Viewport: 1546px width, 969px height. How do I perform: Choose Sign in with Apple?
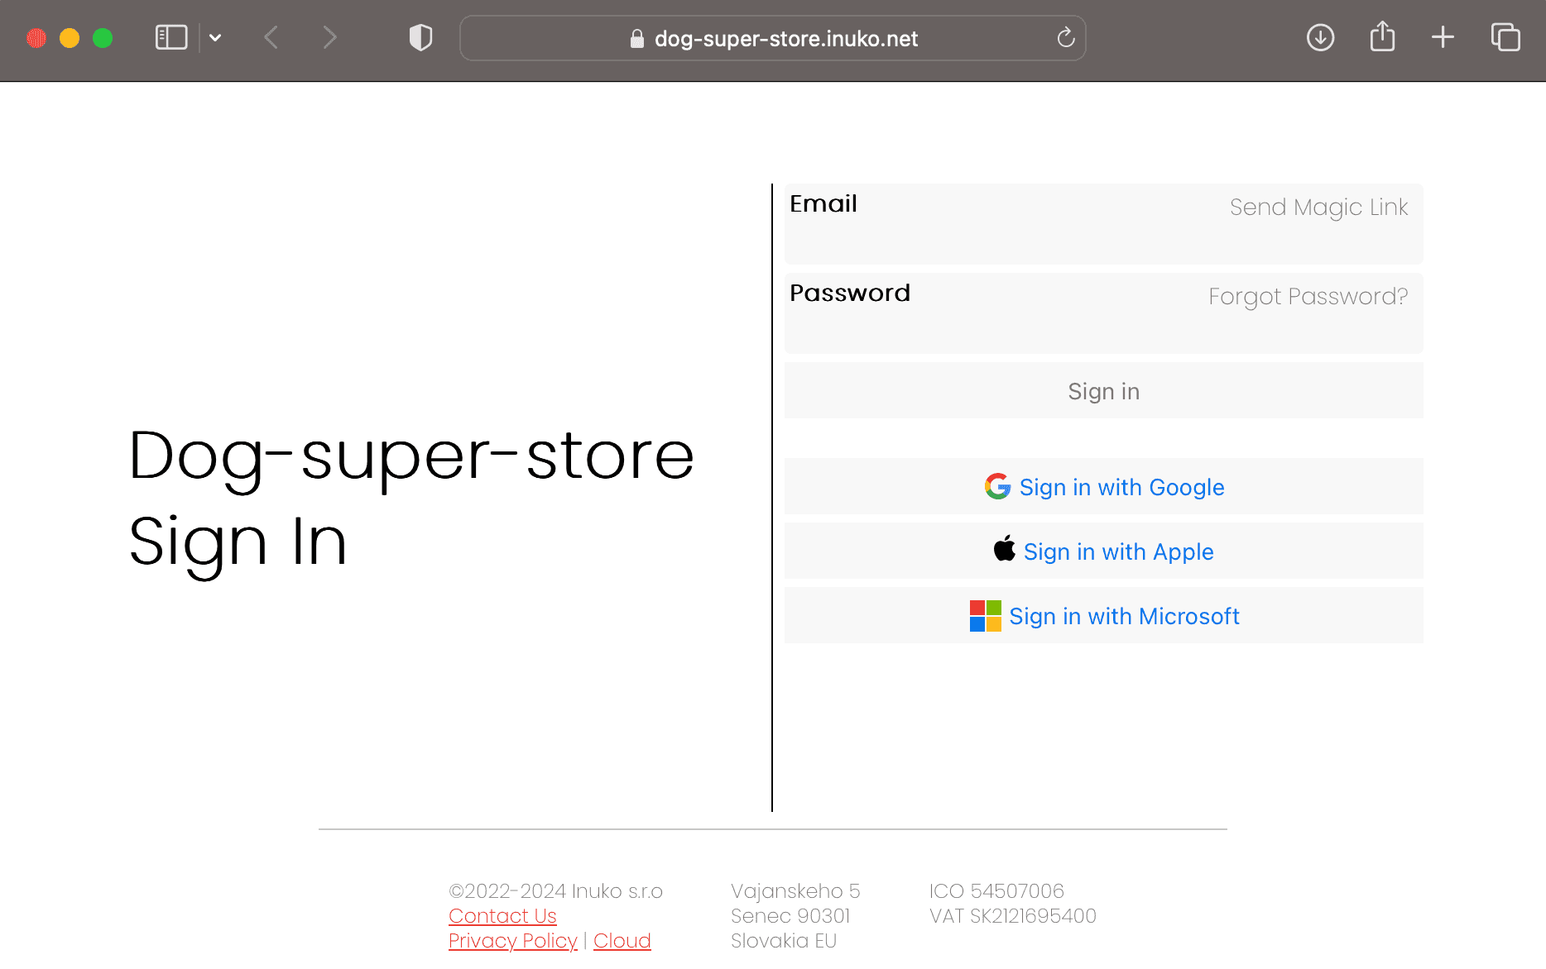[x=1104, y=551]
